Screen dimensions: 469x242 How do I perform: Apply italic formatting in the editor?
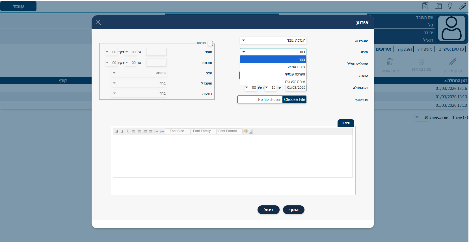[x=122, y=131]
